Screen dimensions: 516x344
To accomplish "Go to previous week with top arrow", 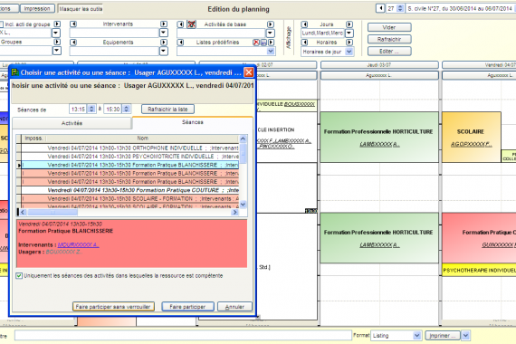I will [x=380, y=8].
